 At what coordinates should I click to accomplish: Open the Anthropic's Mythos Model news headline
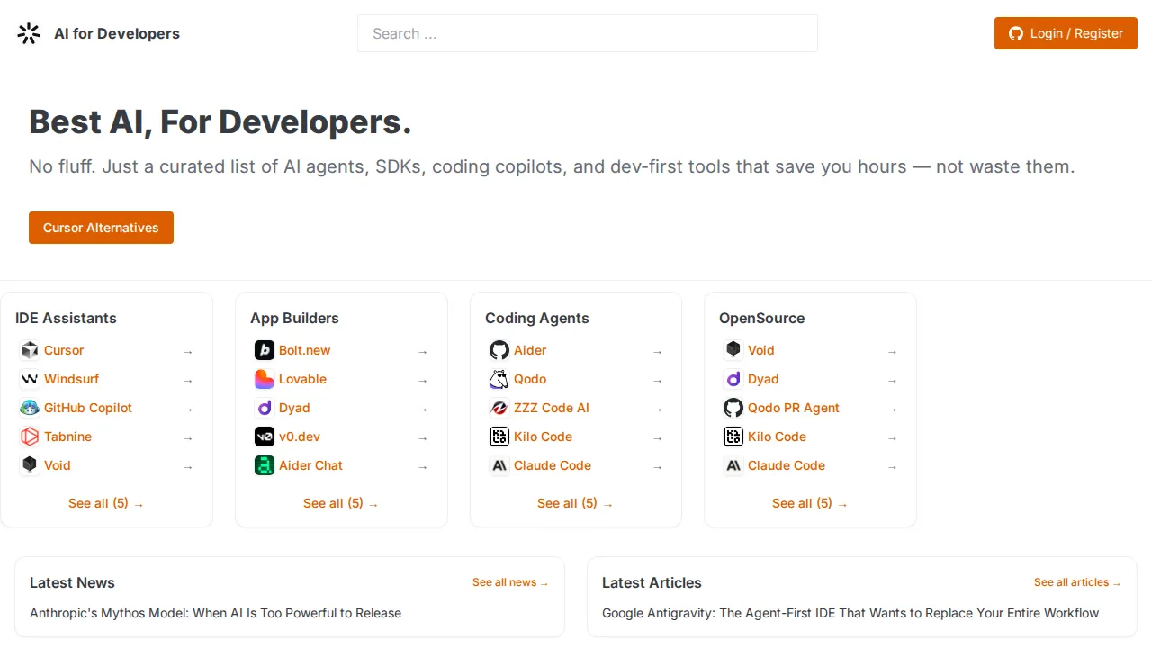click(216, 613)
